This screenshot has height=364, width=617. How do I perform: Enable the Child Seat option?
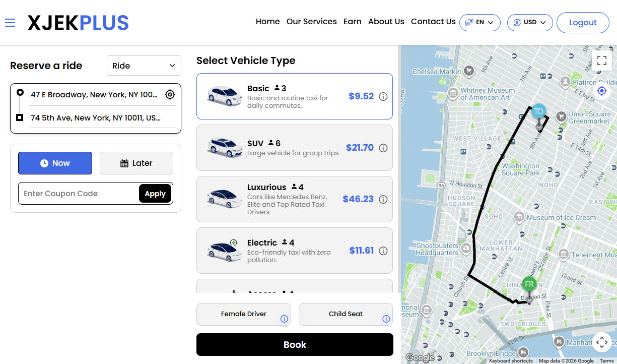tap(346, 314)
